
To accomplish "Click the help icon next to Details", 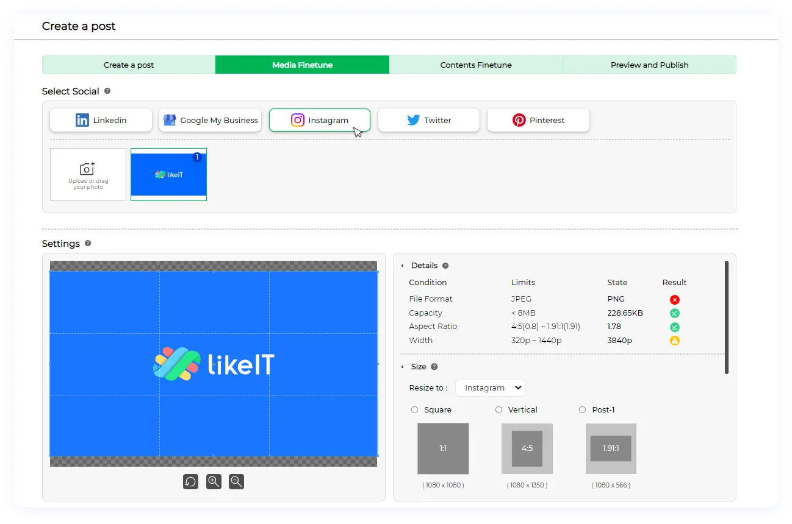I will [x=445, y=266].
